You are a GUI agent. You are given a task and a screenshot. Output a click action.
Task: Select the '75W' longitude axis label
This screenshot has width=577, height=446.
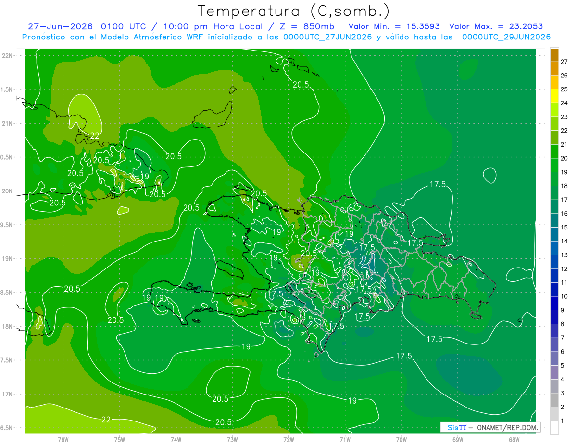point(120,439)
